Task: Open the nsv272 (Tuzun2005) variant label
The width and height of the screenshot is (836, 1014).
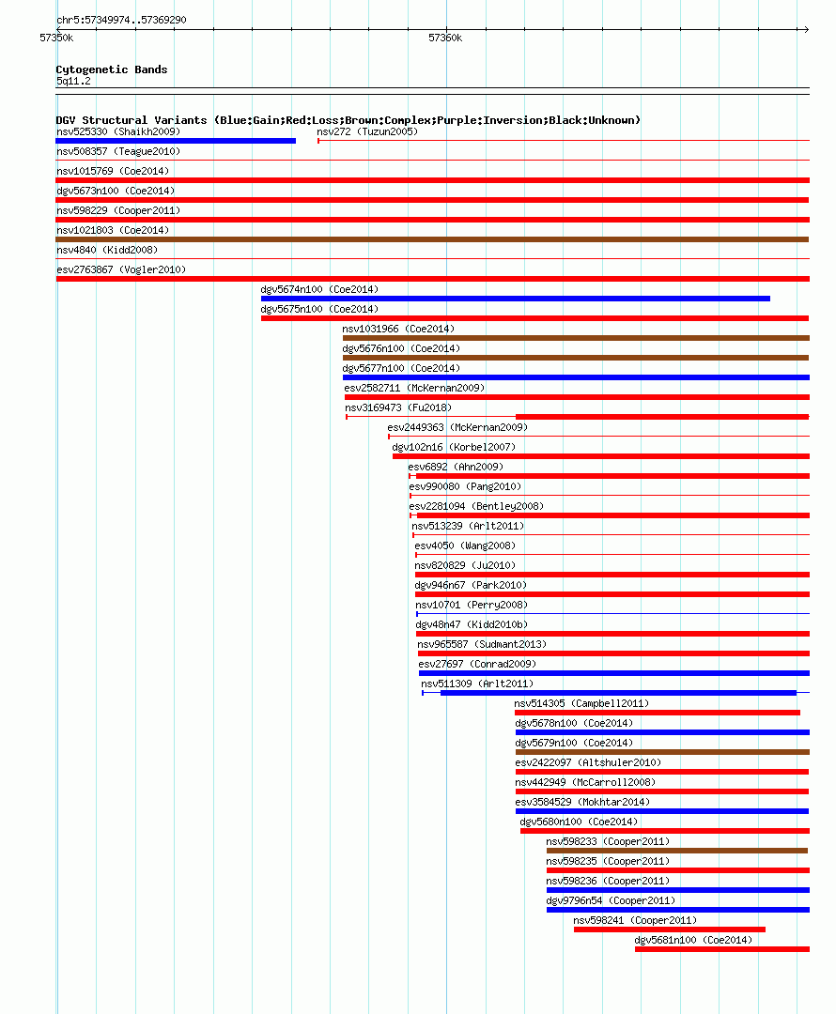Action: (x=367, y=132)
